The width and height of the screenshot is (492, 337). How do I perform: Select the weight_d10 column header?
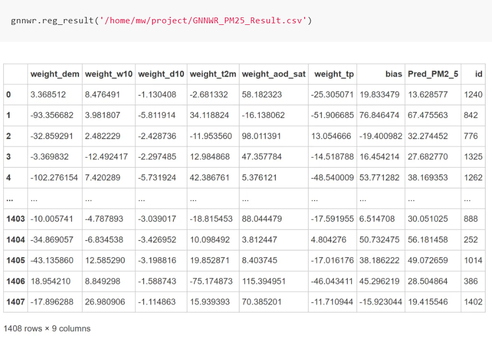click(x=161, y=74)
